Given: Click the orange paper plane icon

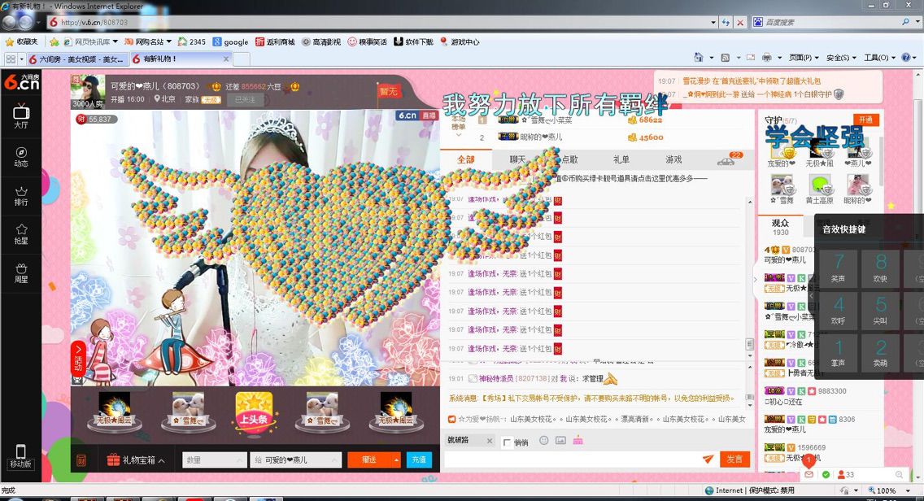Looking at the screenshot, I should point(708,460).
